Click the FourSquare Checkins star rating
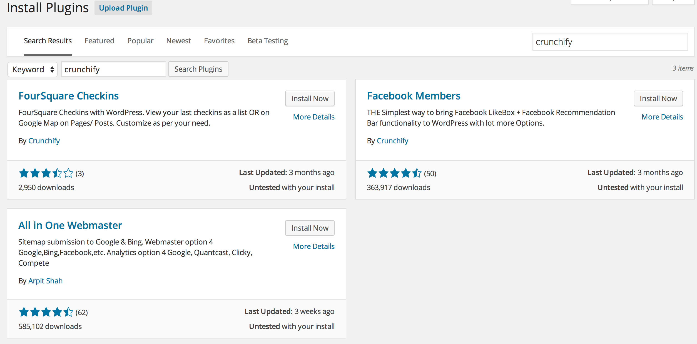Screen dimensions: 697x344 click(x=46, y=173)
